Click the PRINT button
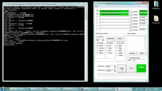The height and width of the screenshot is (91, 162). [x=142, y=53]
